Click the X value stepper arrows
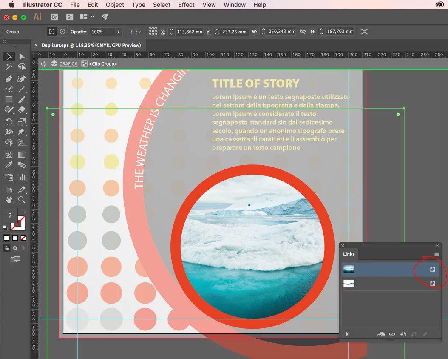Screen dimensions: 448x359 [171, 32]
